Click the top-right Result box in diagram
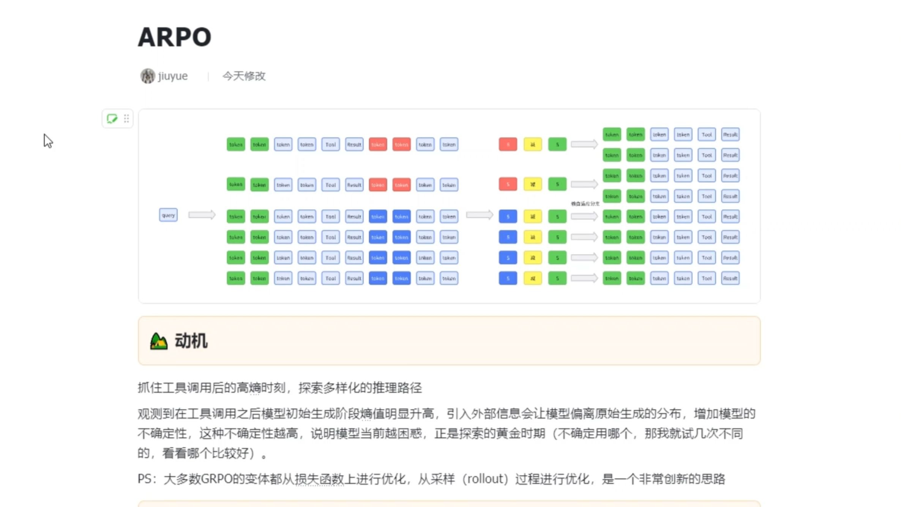901x507 pixels. [730, 134]
